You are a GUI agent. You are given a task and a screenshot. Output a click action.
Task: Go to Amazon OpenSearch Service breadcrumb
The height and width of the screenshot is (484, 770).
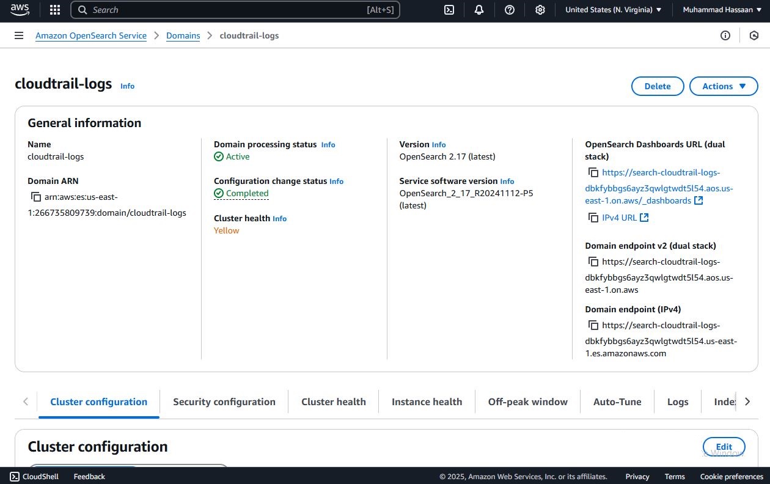pos(91,35)
